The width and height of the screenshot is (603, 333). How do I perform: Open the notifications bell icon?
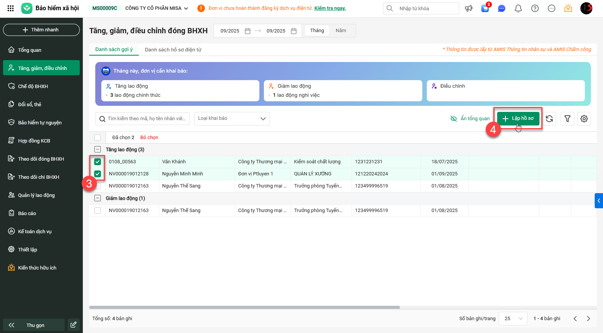click(518, 8)
